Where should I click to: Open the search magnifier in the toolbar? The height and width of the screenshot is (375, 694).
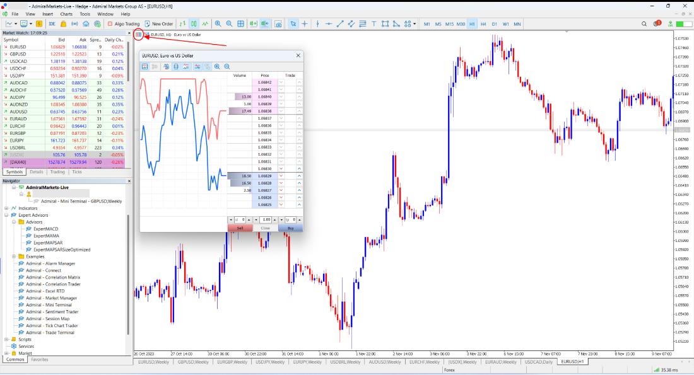click(644, 24)
